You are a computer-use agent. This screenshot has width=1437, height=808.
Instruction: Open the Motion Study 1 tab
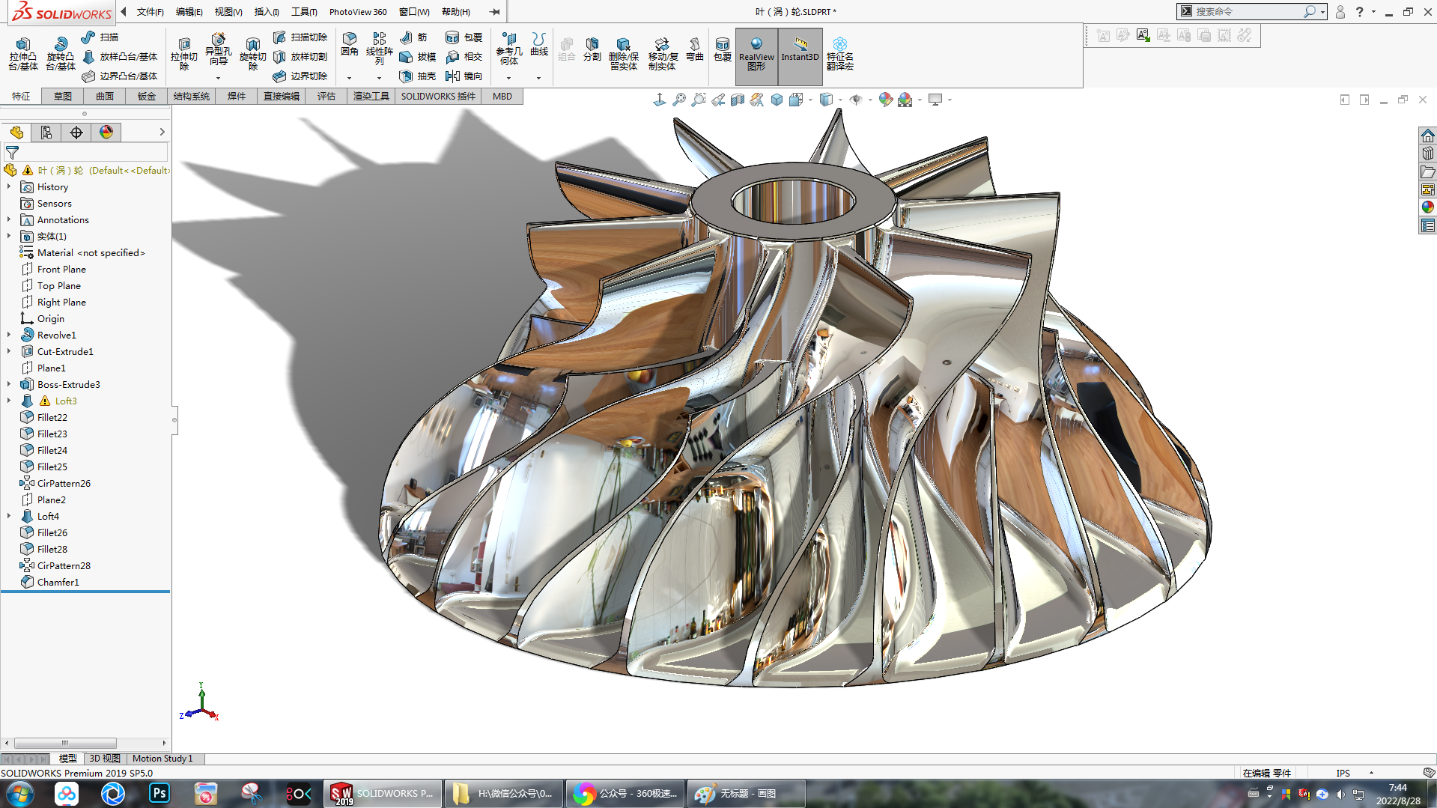pos(162,759)
